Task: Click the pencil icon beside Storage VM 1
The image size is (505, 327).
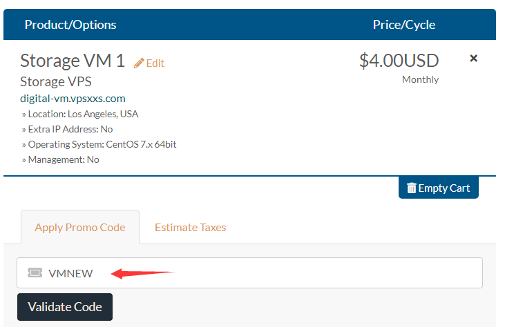Action: [x=139, y=63]
